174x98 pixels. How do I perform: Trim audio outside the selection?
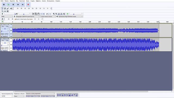tap(41, 14)
